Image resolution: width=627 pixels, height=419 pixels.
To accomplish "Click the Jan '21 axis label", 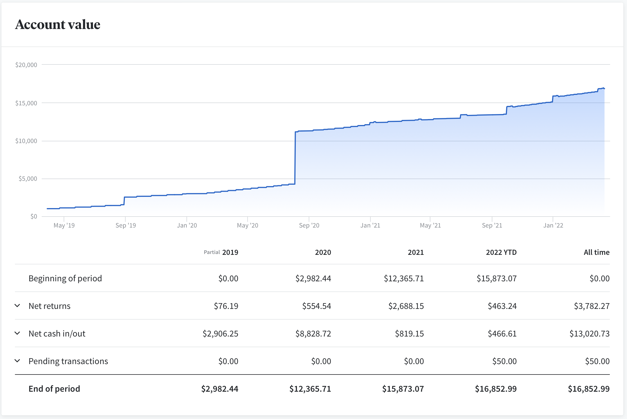I will [370, 225].
